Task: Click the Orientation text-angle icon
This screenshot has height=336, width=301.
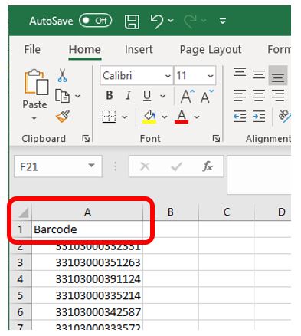Action: tap(284, 116)
